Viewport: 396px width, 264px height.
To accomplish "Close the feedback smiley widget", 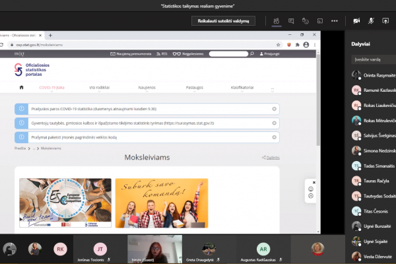I will 314,182.
